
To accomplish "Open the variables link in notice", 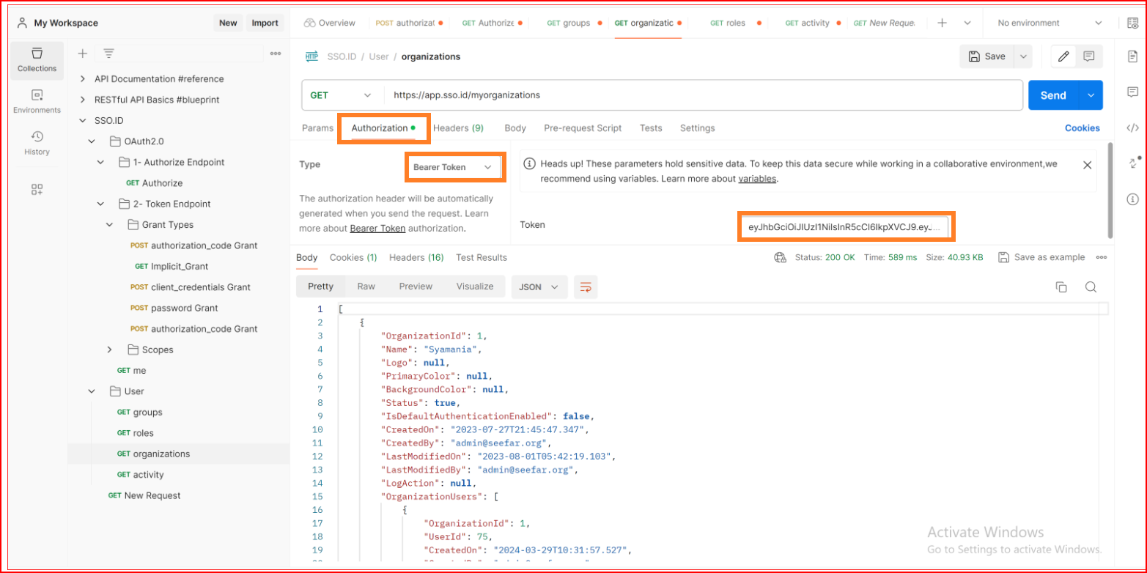I will pos(757,179).
